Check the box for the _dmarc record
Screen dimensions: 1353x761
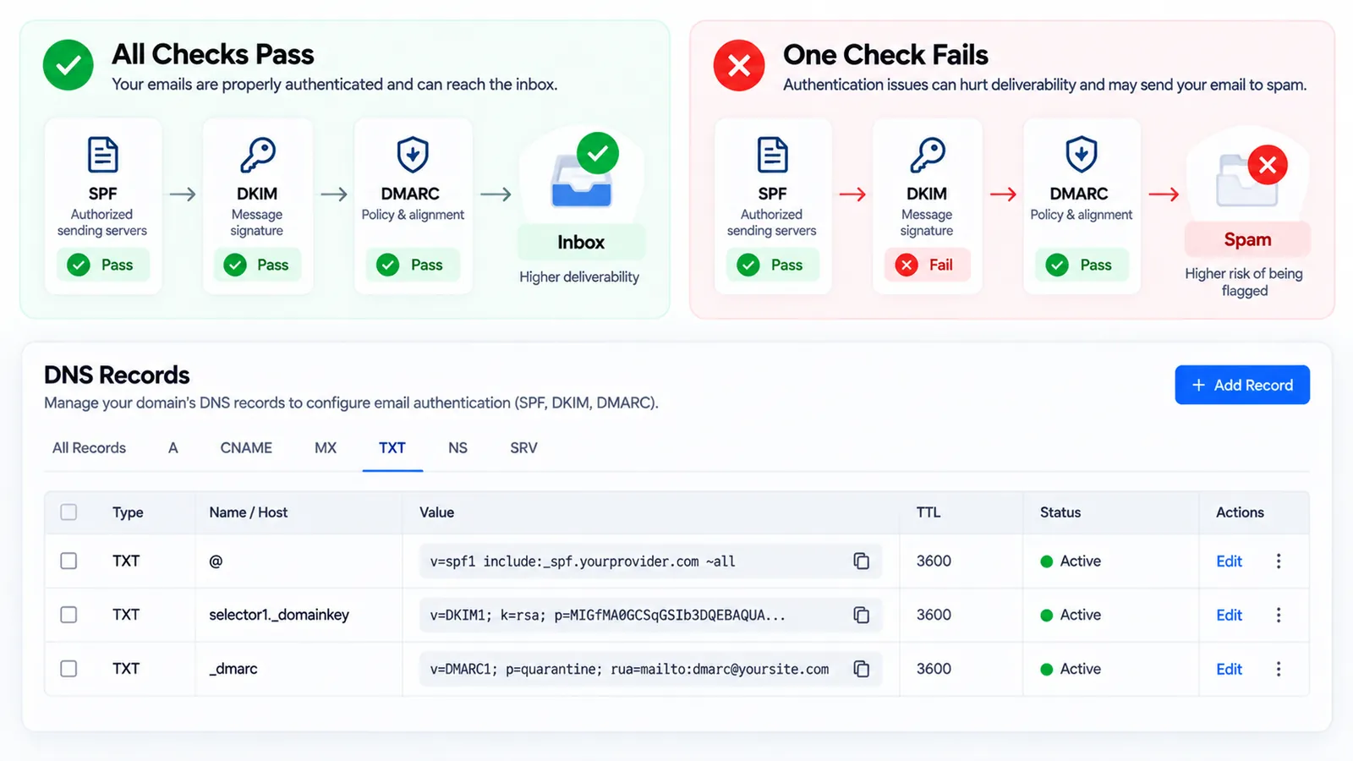(x=68, y=669)
